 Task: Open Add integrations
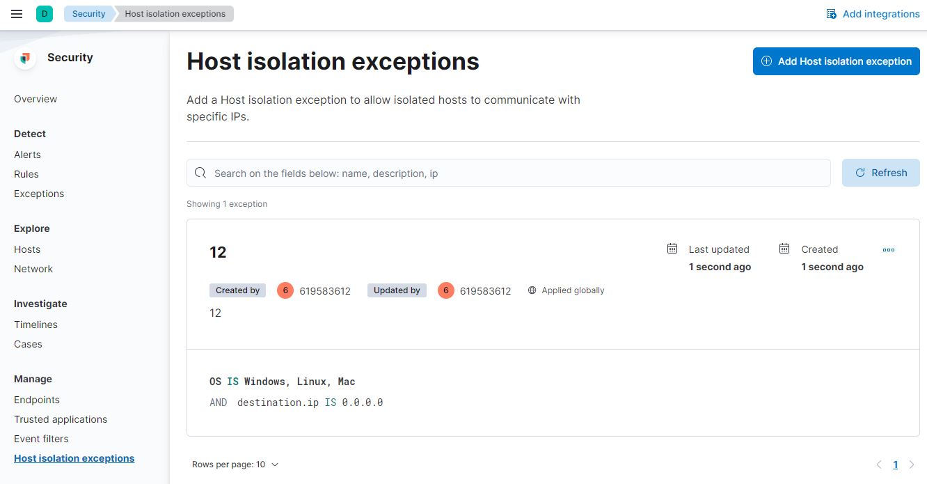point(872,13)
